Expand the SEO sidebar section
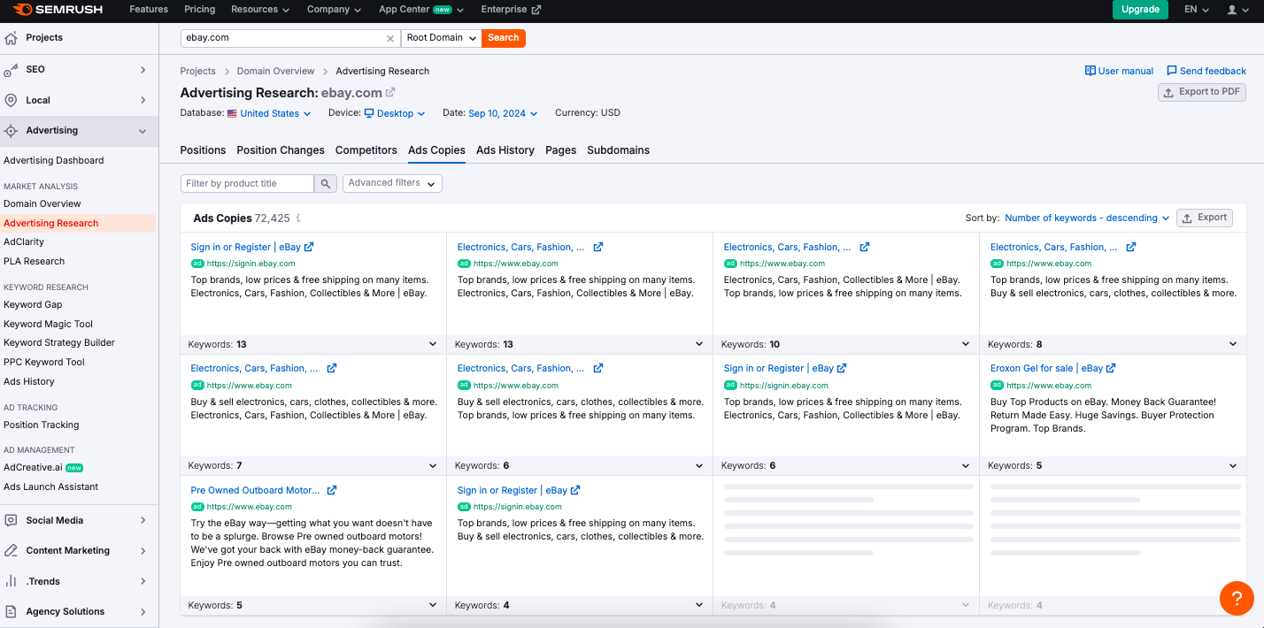1264x628 pixels. tap(143, 69)
